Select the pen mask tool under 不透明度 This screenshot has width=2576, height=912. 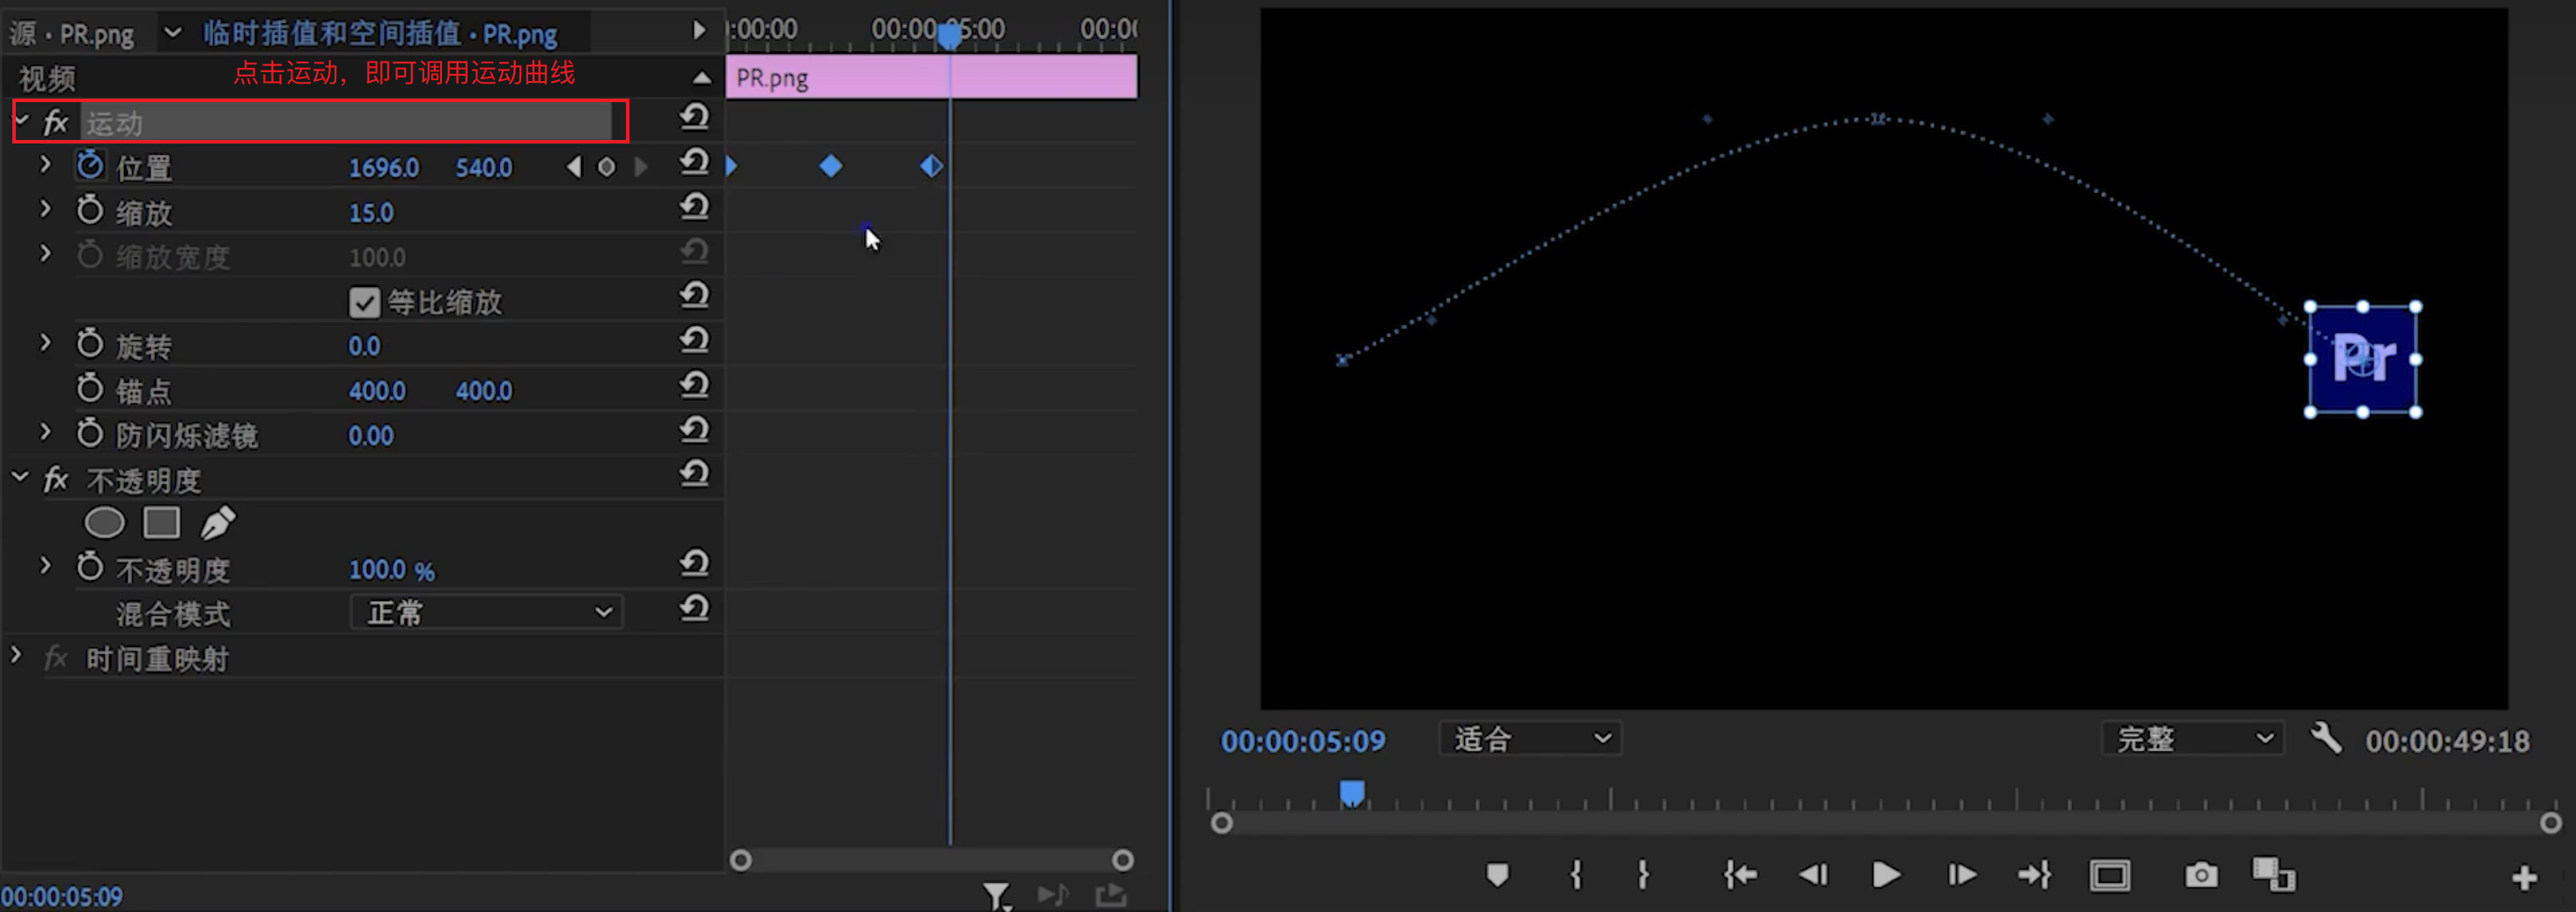(218, 522)
